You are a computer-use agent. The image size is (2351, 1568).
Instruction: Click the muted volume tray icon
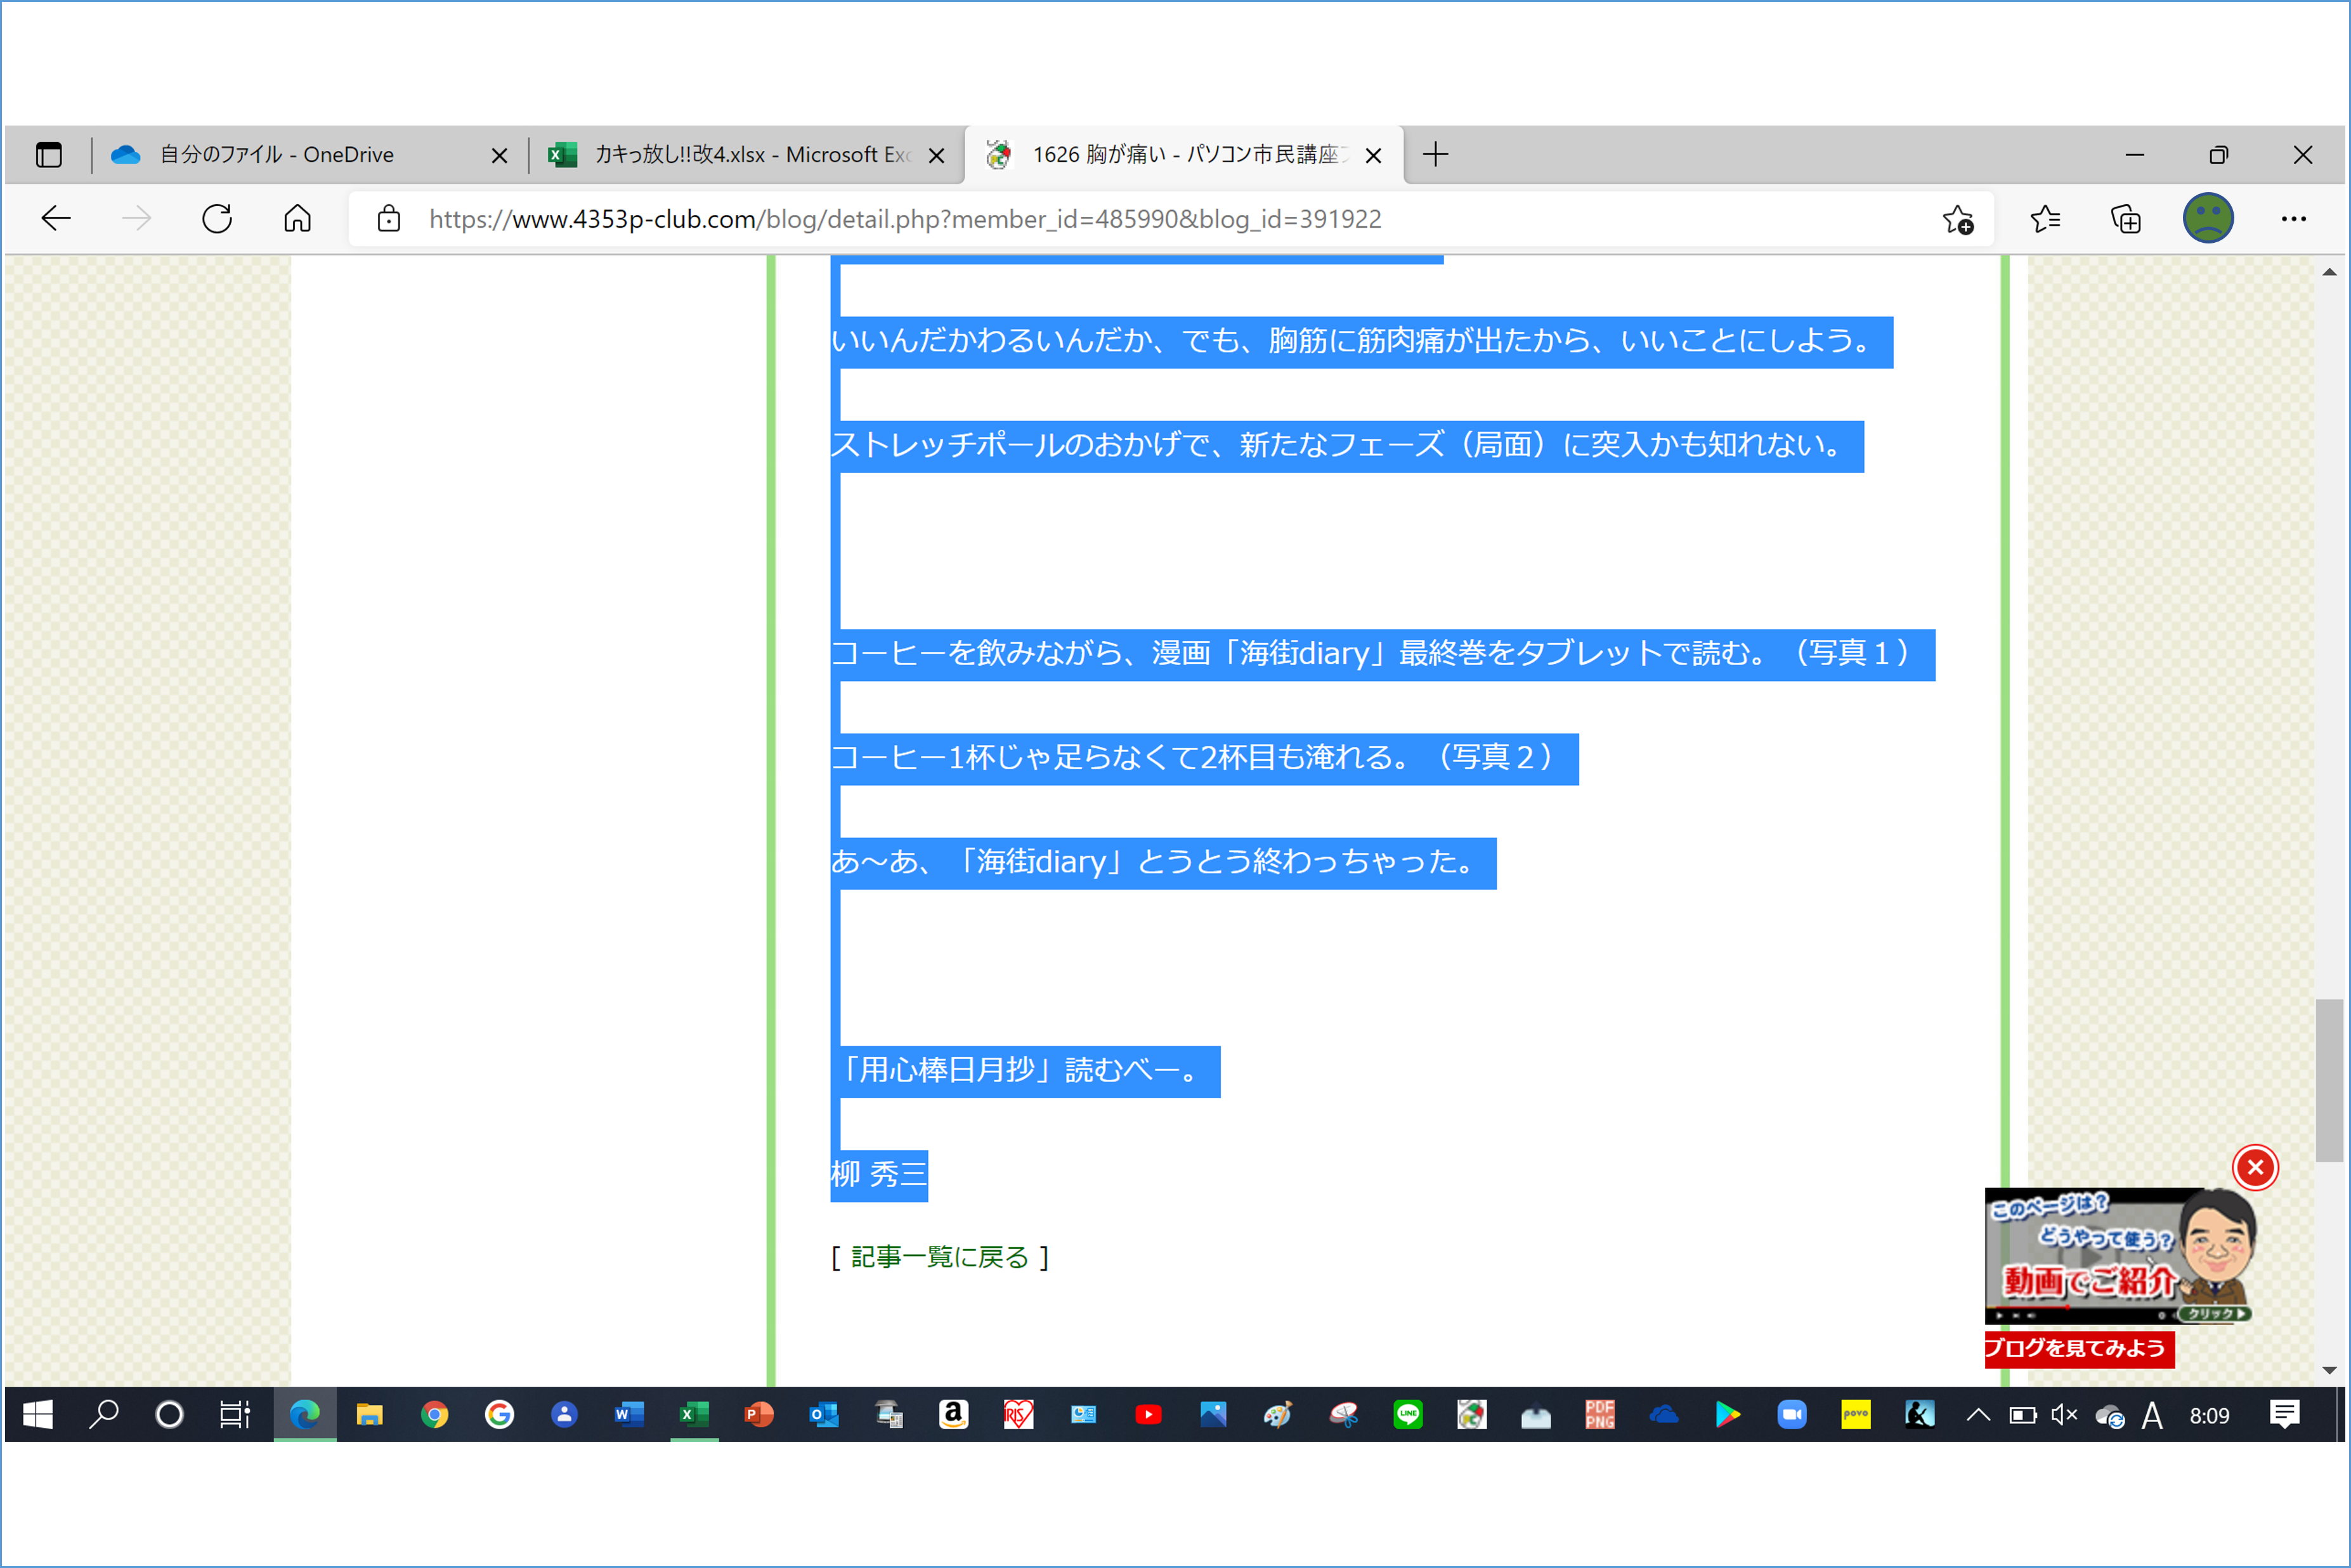[2064, 1414]
